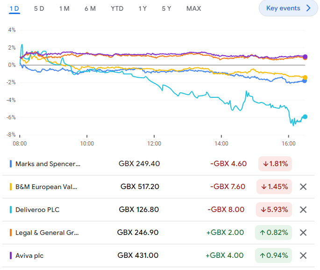Switch to the 1 M time range
The image size is (320, 270).
(64, 8)
